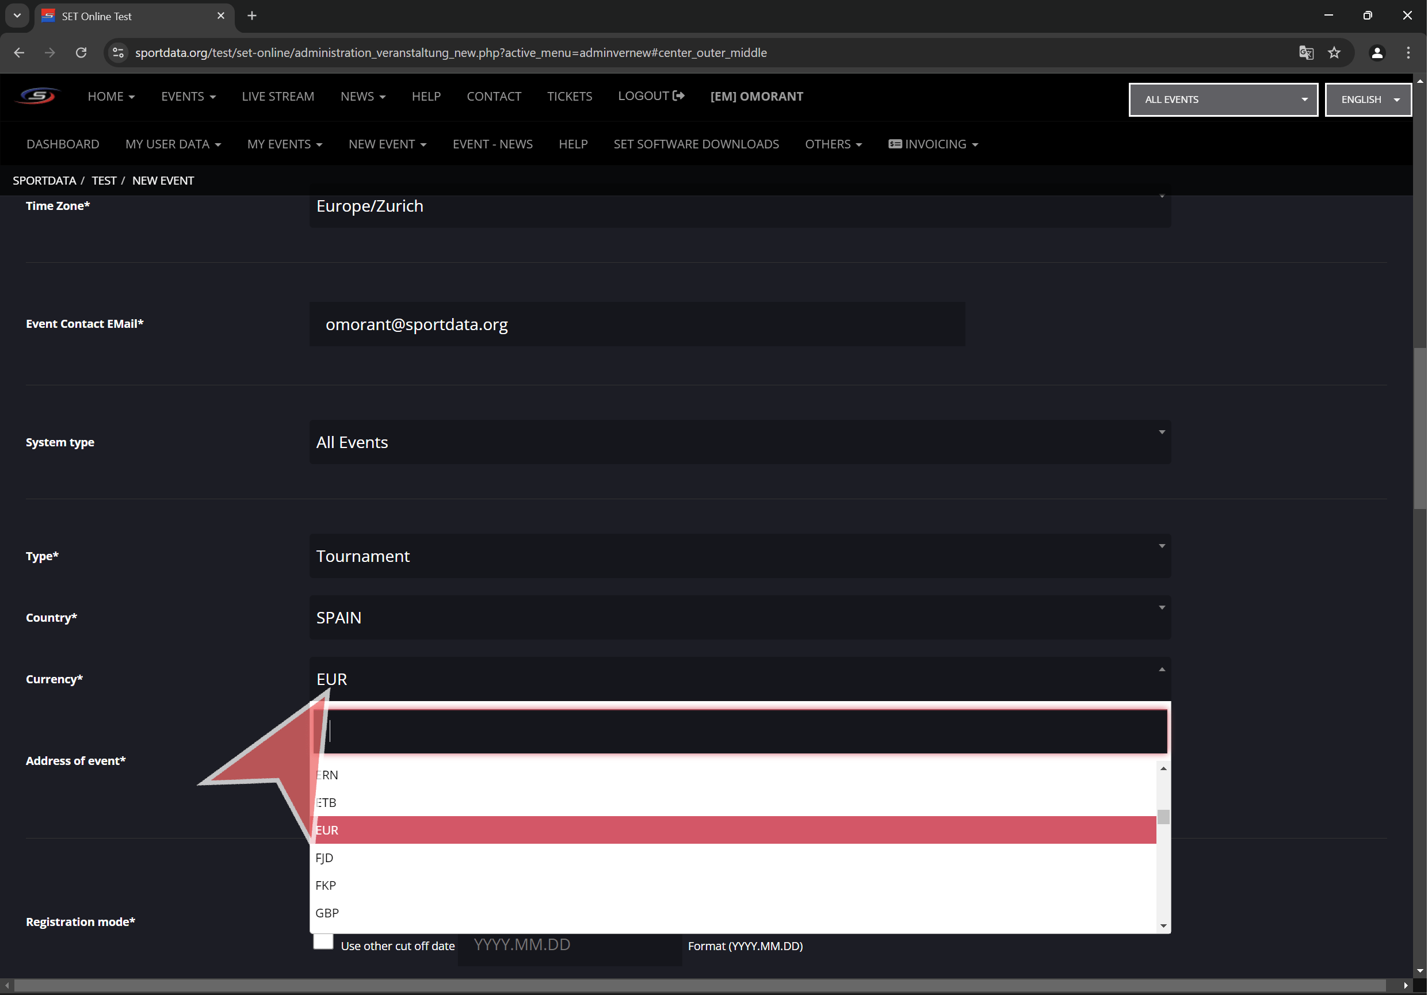Select GBP from the currency list

tap(327, 913)
